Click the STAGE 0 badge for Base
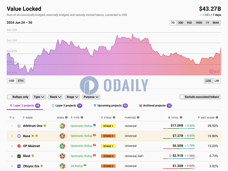 108,136
